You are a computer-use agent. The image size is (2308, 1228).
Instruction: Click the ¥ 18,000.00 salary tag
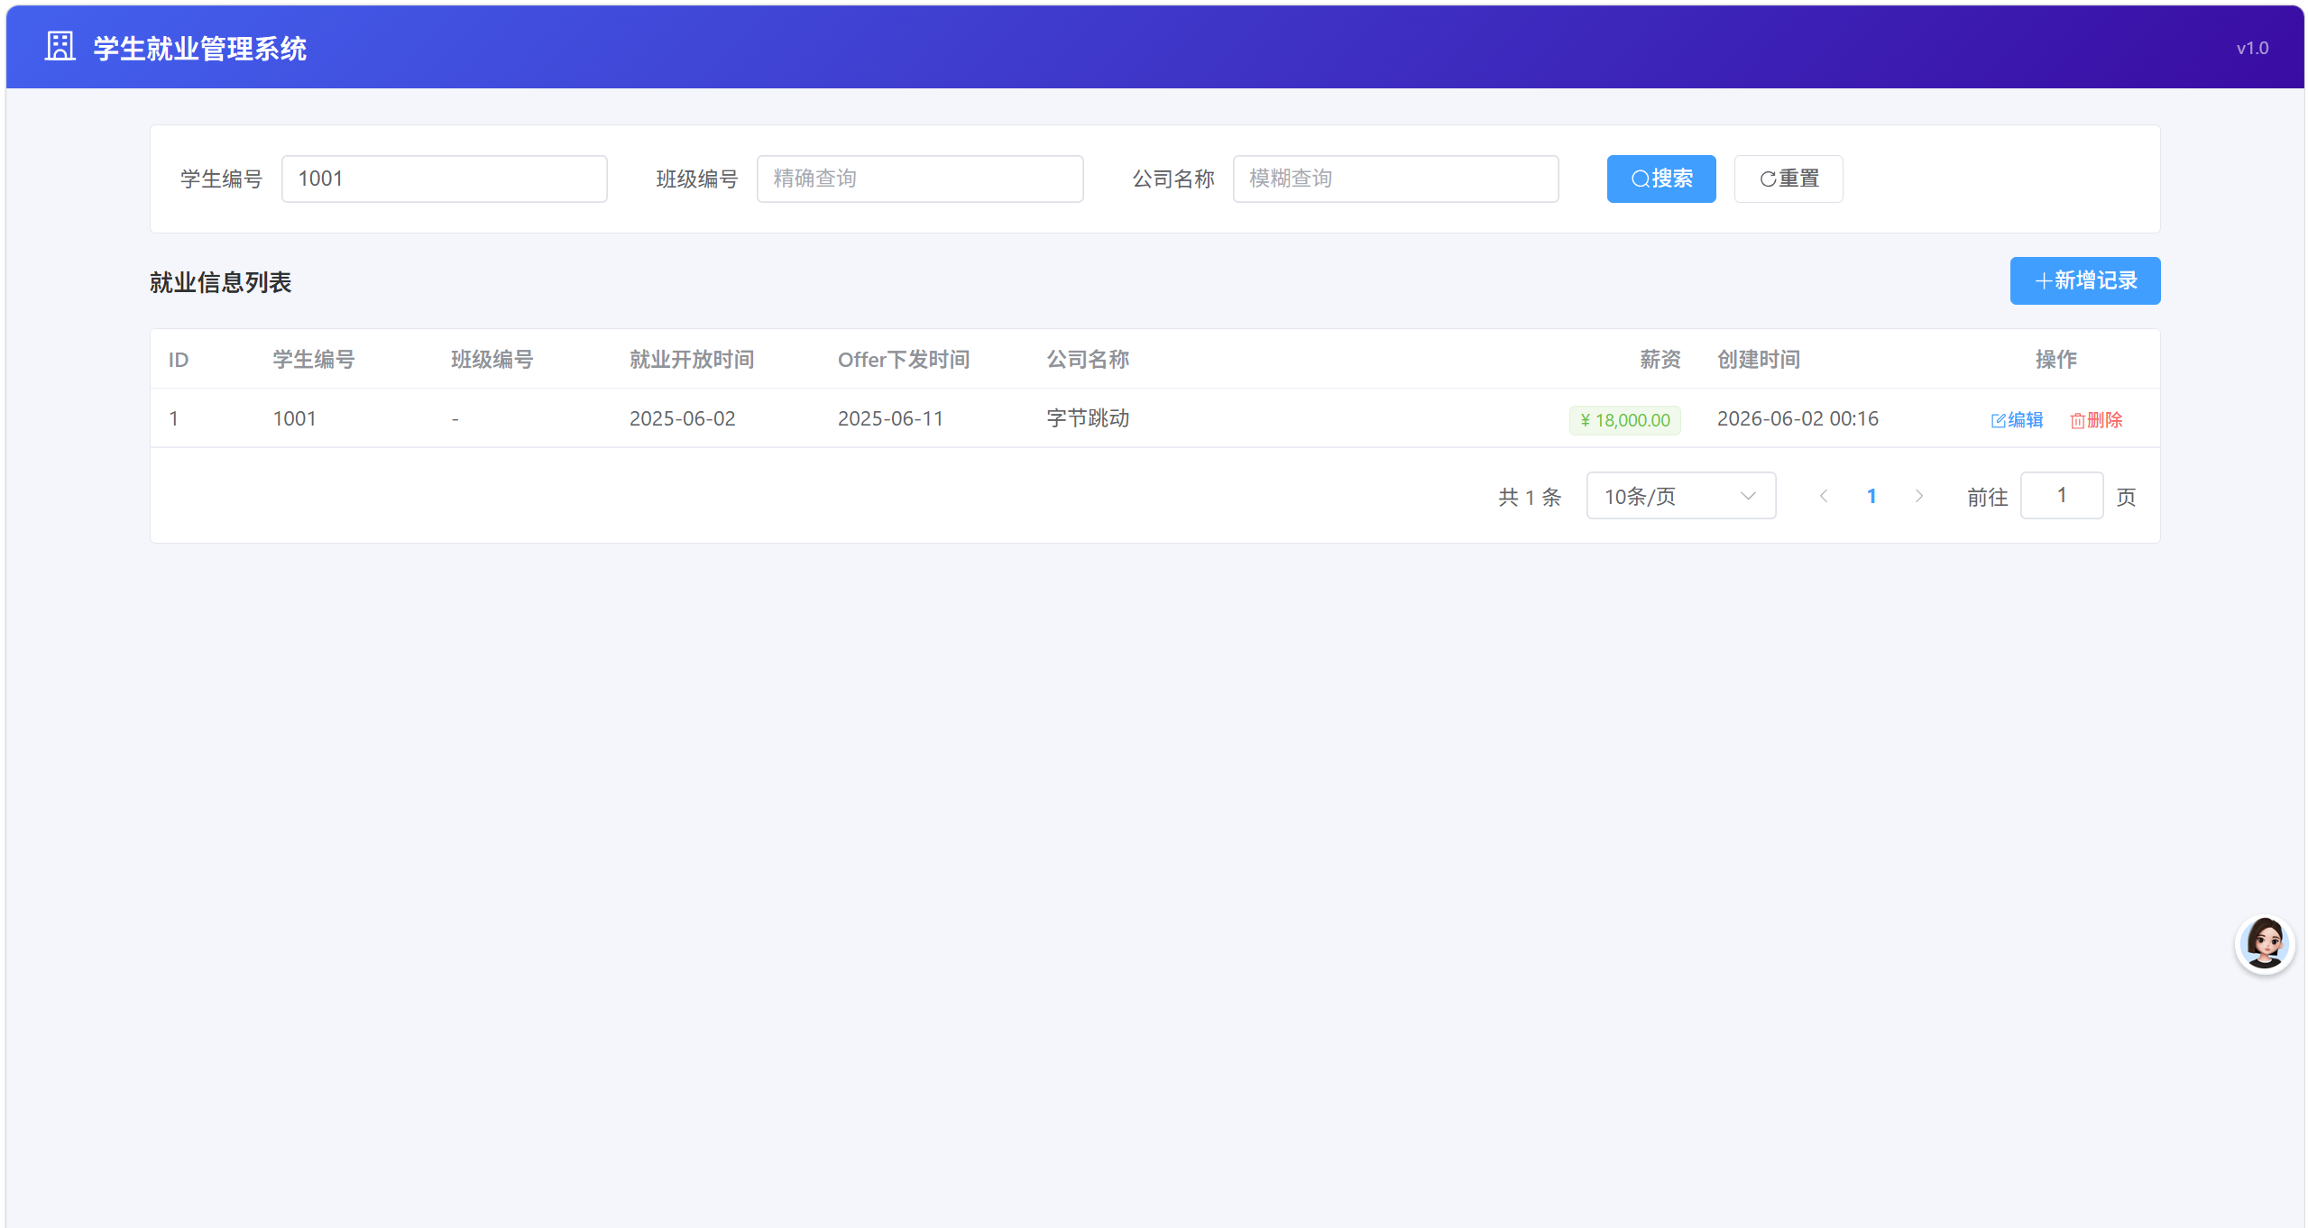1623,420
